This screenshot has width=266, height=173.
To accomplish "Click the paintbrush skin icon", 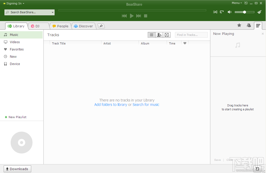I will point(259,12).
